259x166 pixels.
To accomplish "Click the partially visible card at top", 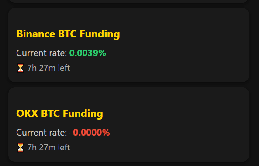I will coord(129,1).
